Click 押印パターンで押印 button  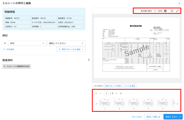coord(113,86)
